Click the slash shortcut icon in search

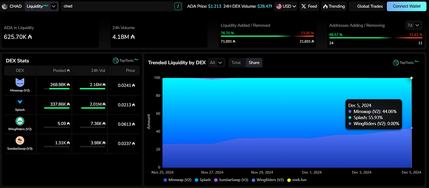click(178, 6)
